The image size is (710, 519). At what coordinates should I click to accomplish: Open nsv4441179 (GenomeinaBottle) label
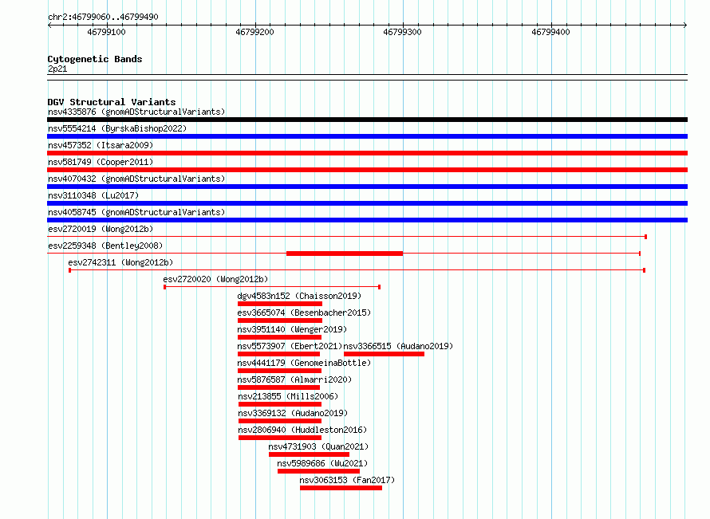coord(304,363)
